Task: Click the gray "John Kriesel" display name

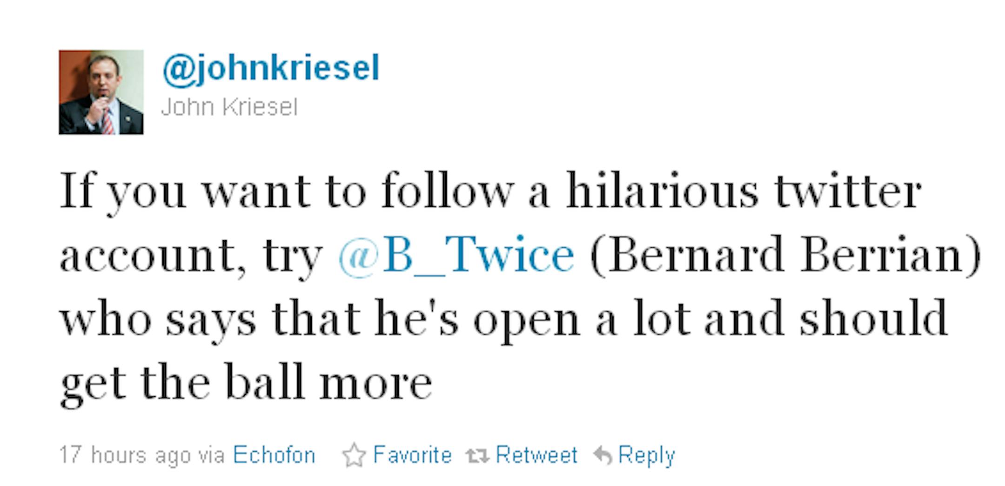Action: tap(229, 108)
